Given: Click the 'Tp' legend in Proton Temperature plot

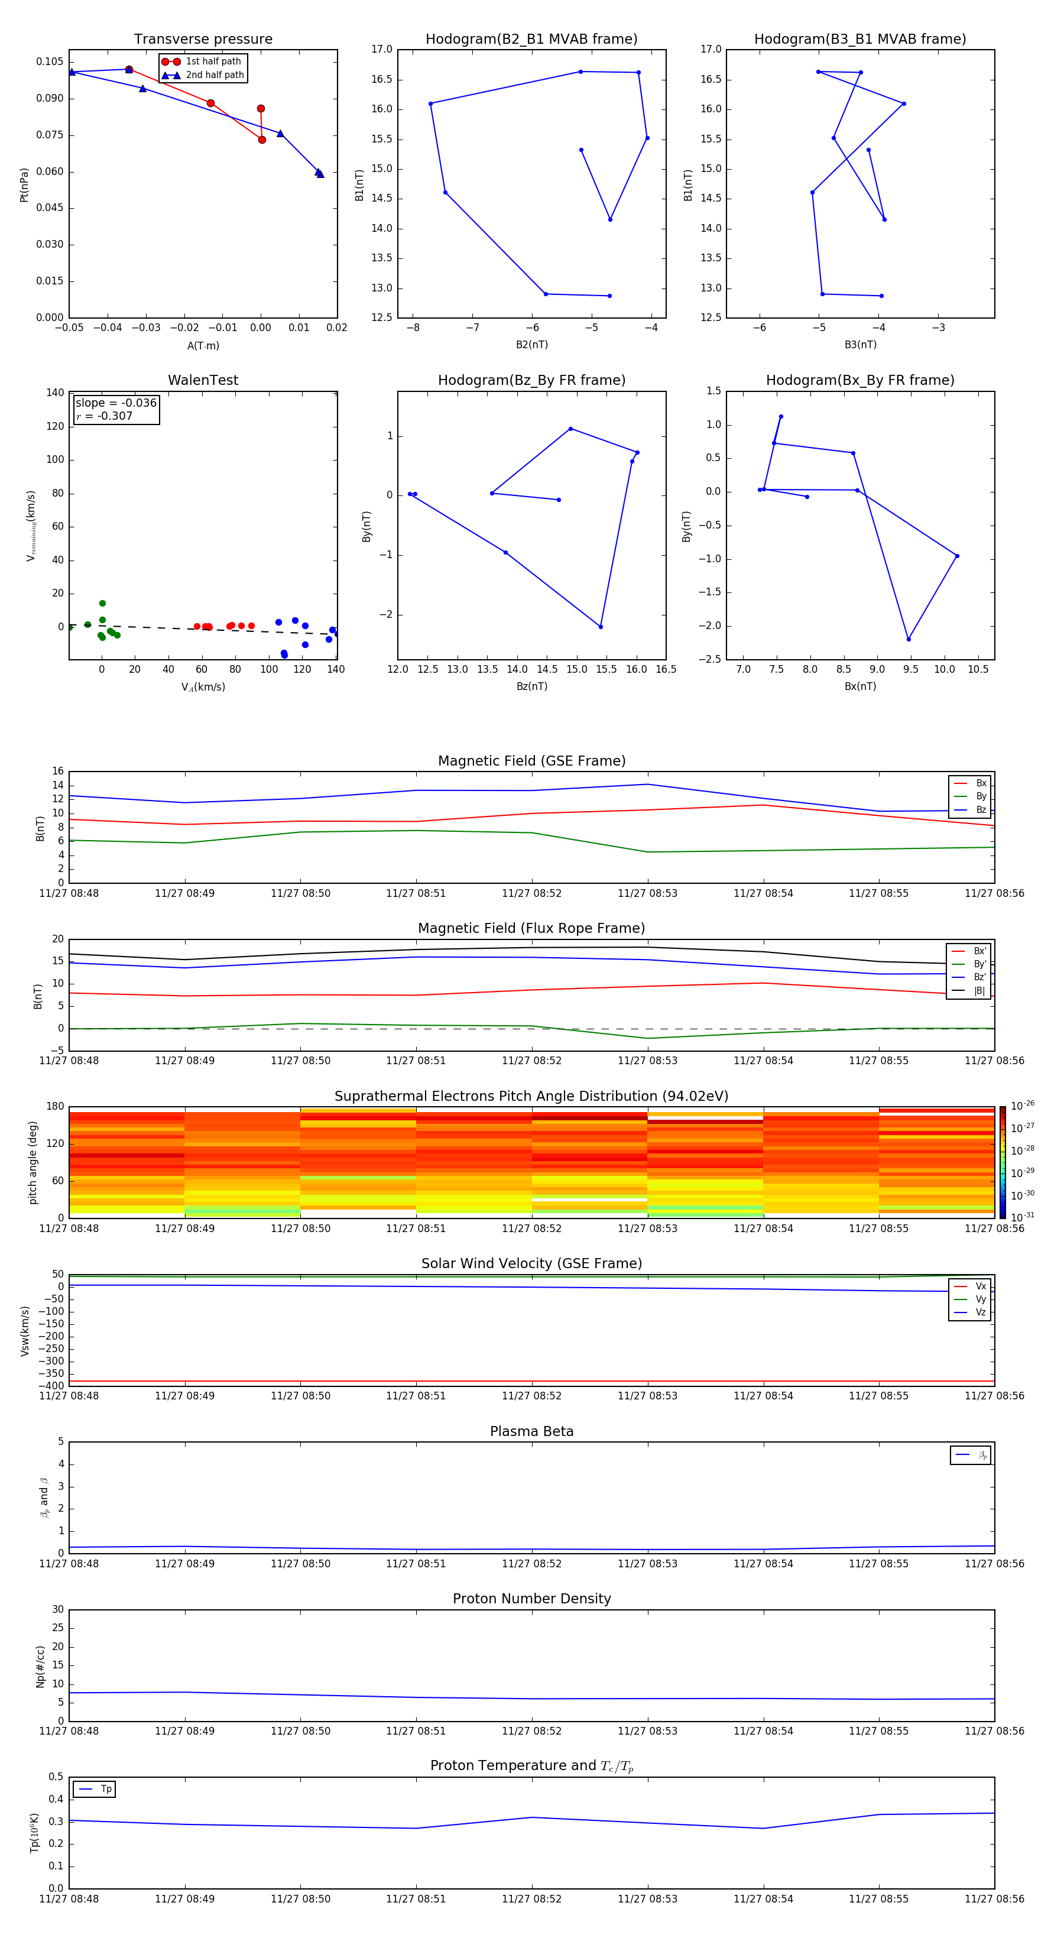Looking at the screenshot, I should point(95,1789).
